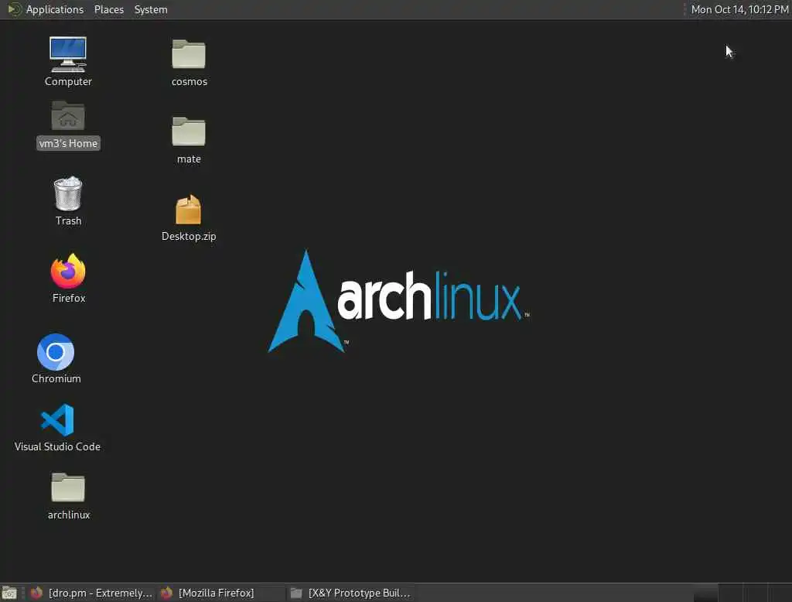Click the Show Desktop button in bottom panel
This screenshot has width=792, height=602.
pyautogui.click(x=9, y=593)
